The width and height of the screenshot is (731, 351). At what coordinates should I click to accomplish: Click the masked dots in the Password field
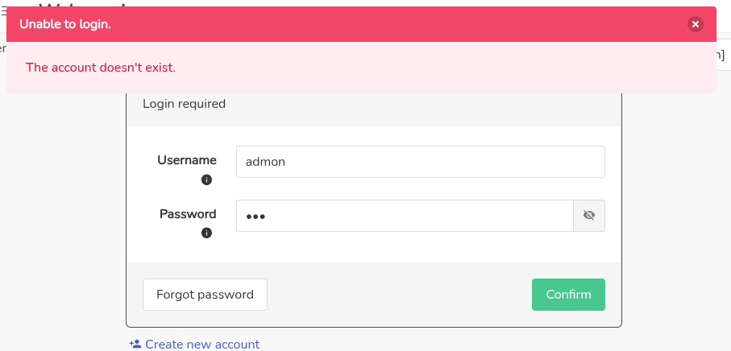(x=255, y=217)
